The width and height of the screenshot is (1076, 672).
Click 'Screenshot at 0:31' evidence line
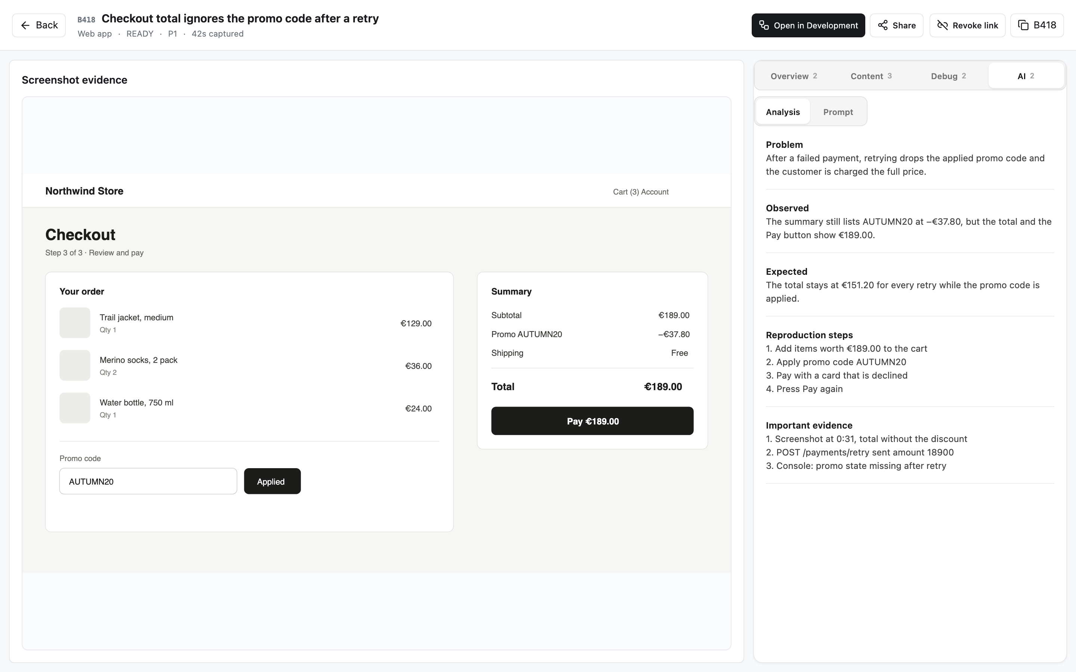point(866,439)
